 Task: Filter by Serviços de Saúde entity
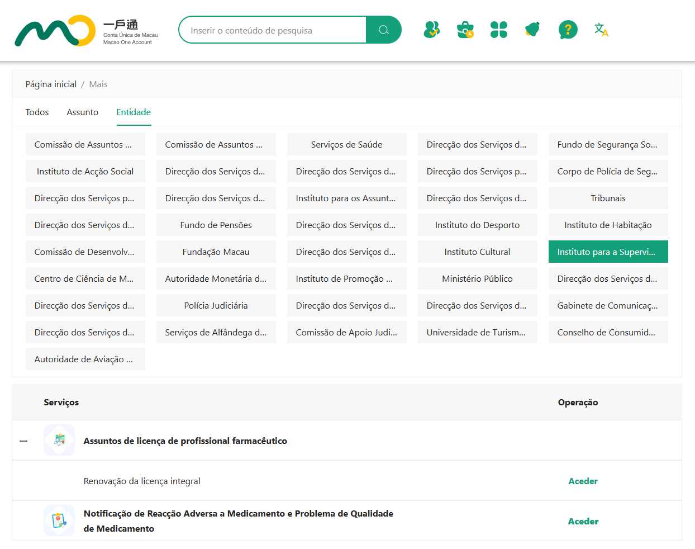pyautogui.click(x=346, y=145)
